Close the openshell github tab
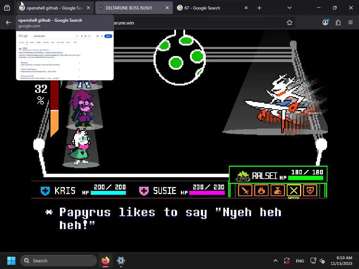Image resolution: width=359 pixels, height=269 pixels. 88,8
